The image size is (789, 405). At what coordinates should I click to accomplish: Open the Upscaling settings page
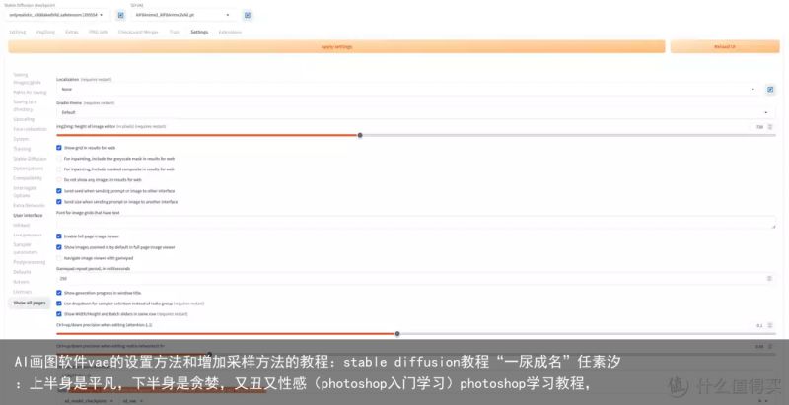(24, 119)
